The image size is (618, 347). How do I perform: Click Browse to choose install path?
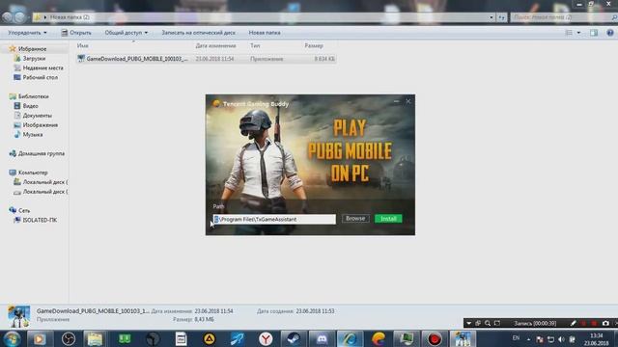pyautogui.click(x=355, y=219)
